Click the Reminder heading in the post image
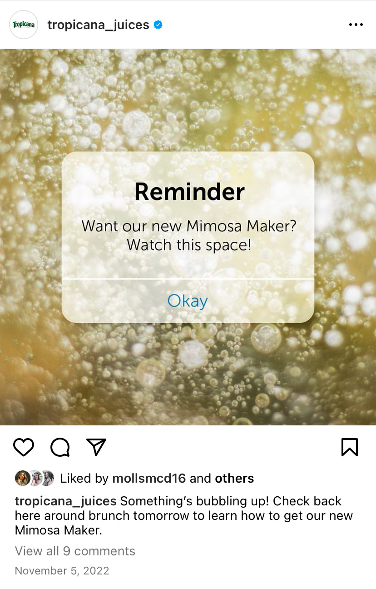This screenshot has height=589, width=376. coord(189,191)
